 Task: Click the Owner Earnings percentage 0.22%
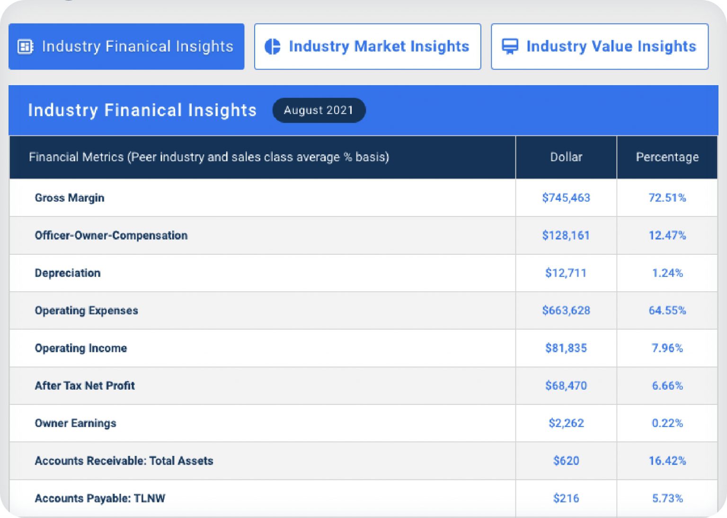tap(667, 423)
